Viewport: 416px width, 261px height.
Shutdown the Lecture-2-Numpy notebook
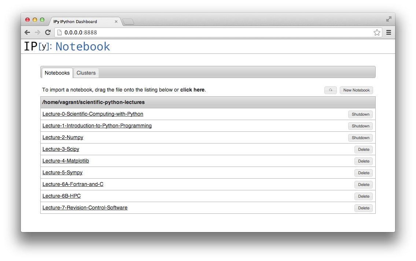point(360,138)
